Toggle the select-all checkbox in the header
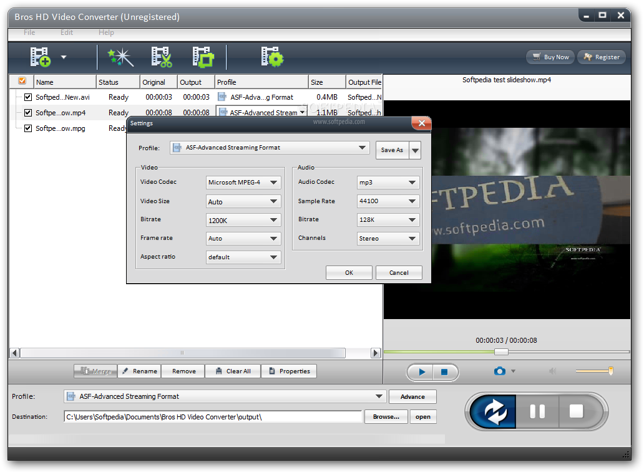The height and width of the screenshot is (473, 644). point(22,81)
